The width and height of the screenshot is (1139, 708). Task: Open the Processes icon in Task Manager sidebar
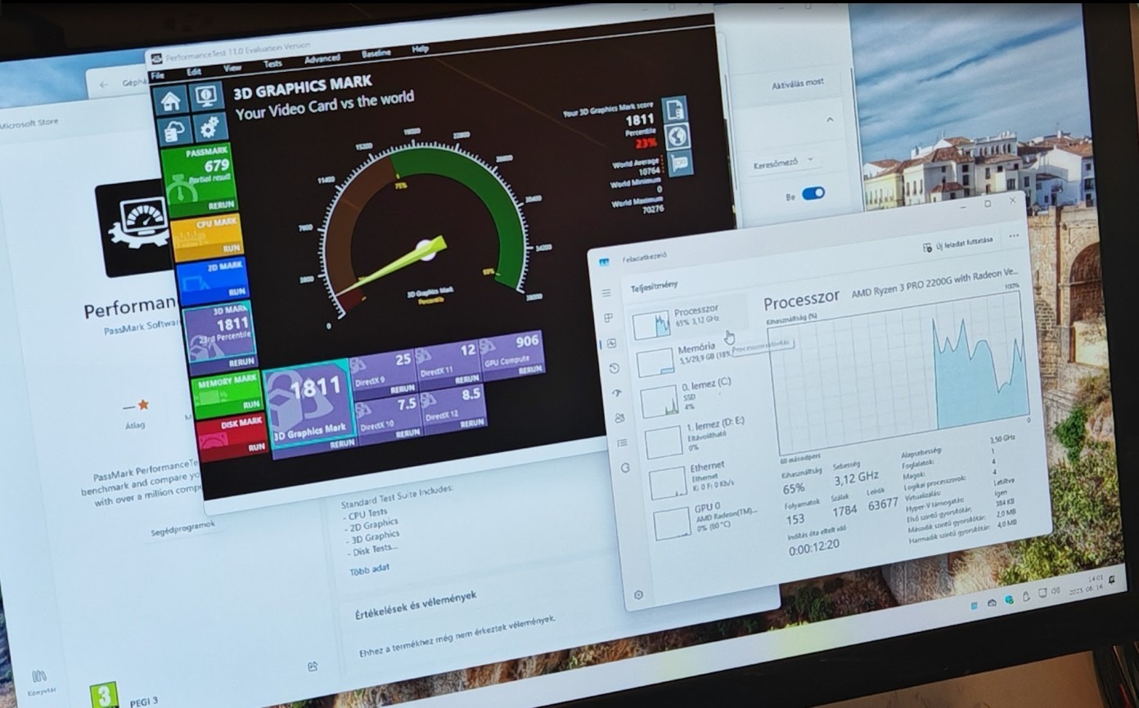point(609,318)
